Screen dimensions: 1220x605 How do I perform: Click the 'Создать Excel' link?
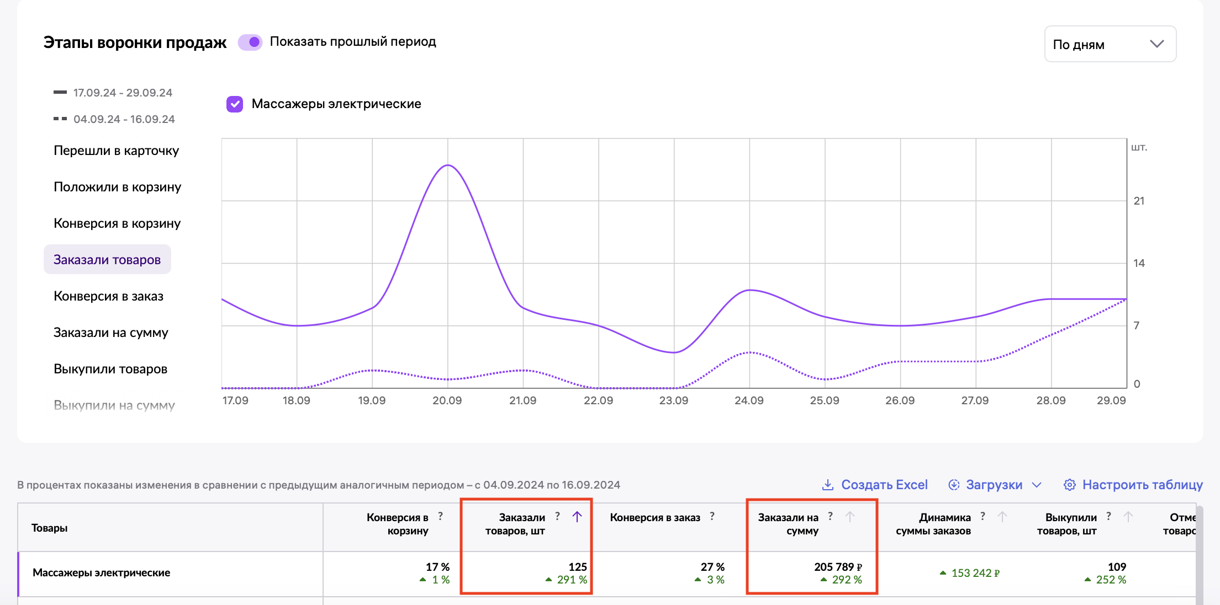coord(884,485)
